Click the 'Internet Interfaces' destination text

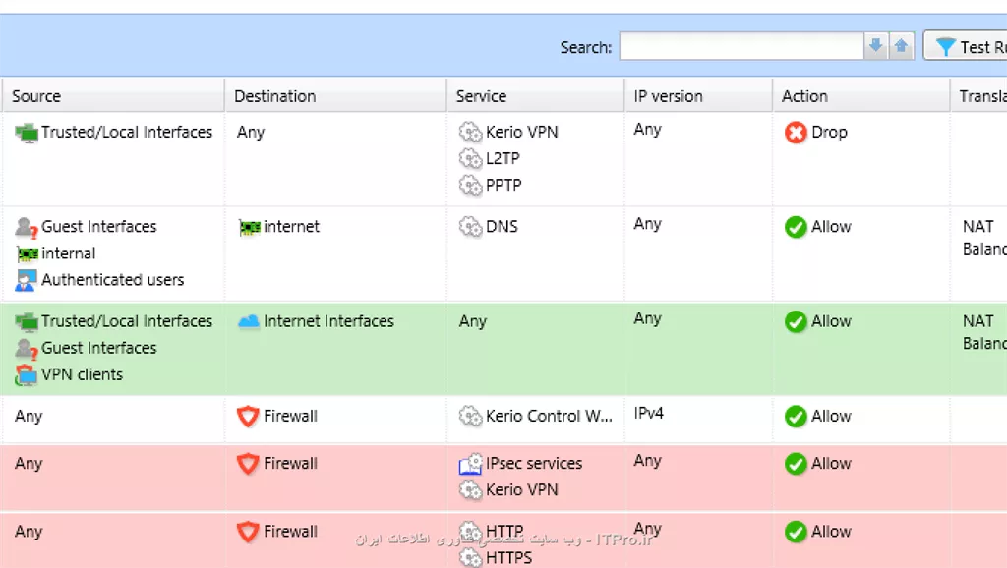(x=328, y=321)
